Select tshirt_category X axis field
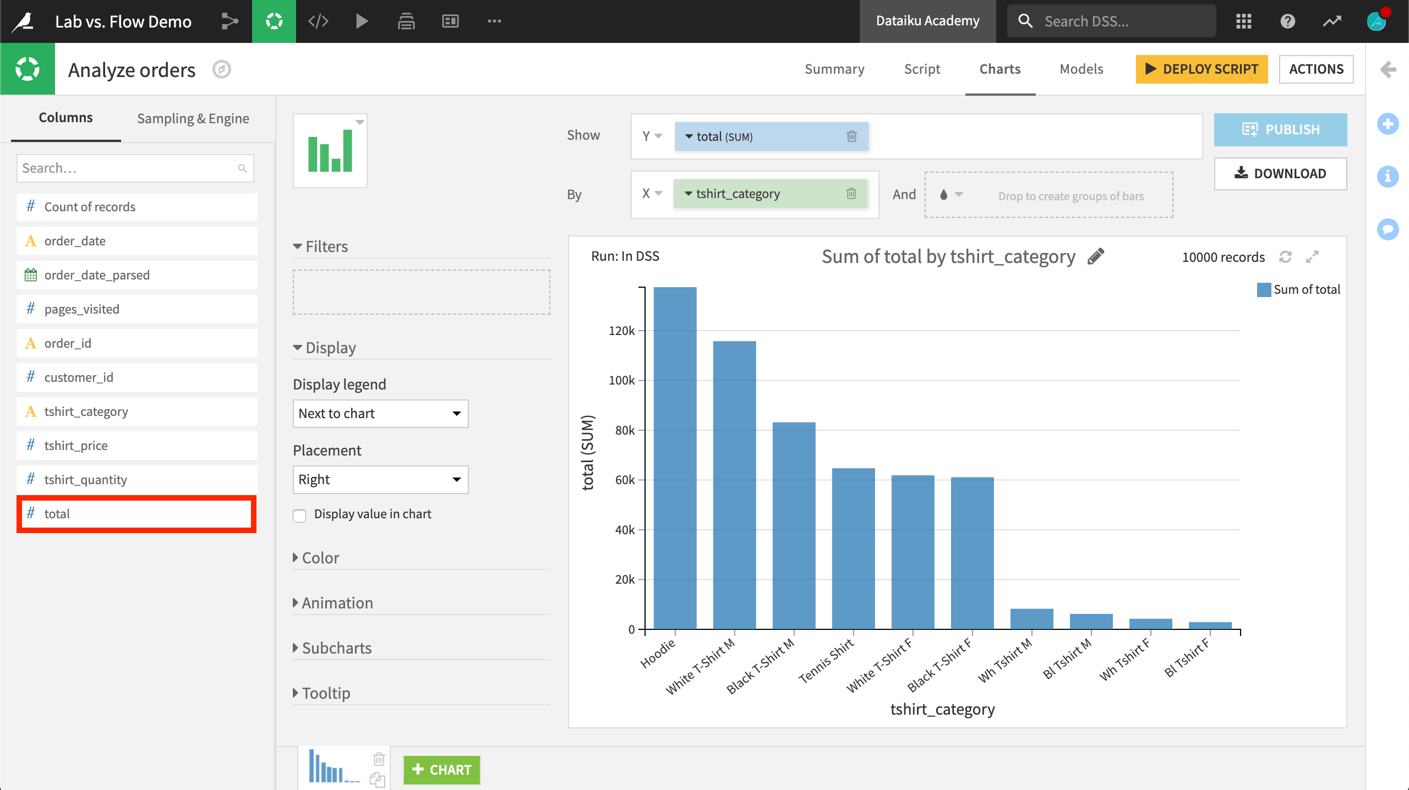This screenshot has height=790, width=1409. point(764,194)
